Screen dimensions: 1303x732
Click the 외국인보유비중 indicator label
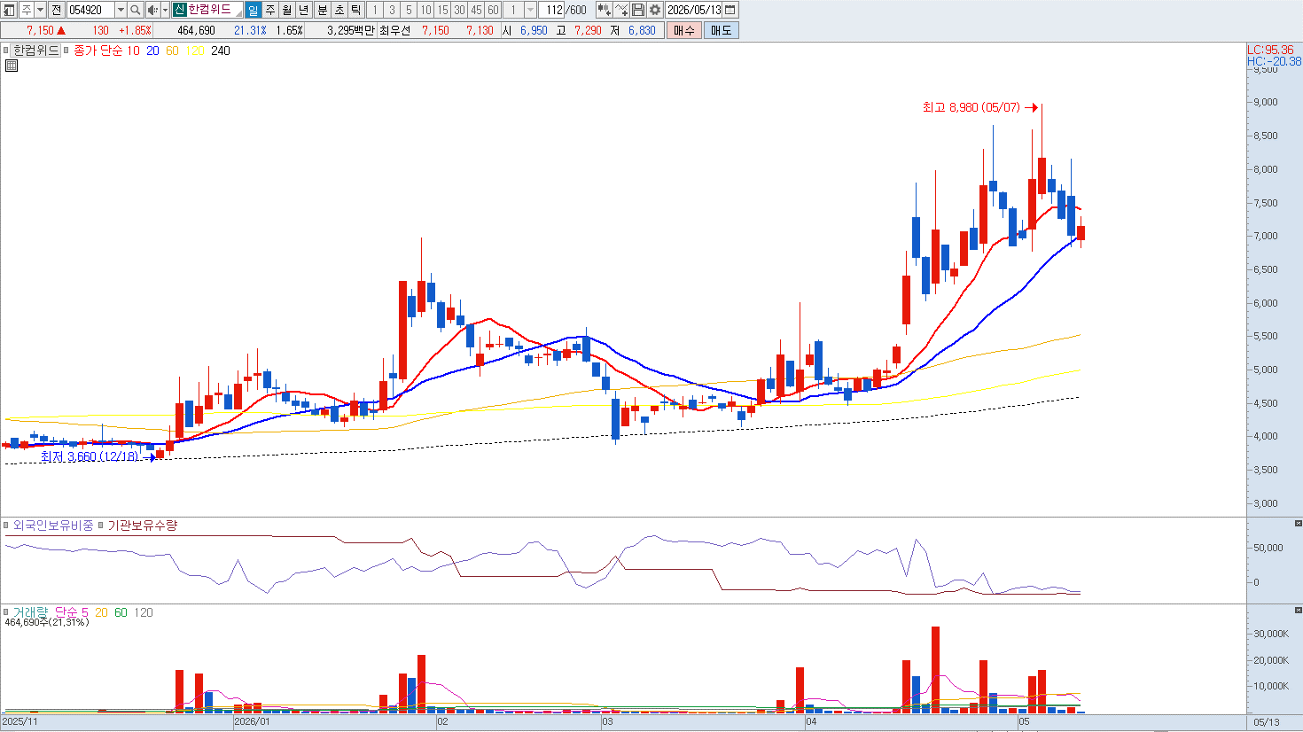pos(53,526)
